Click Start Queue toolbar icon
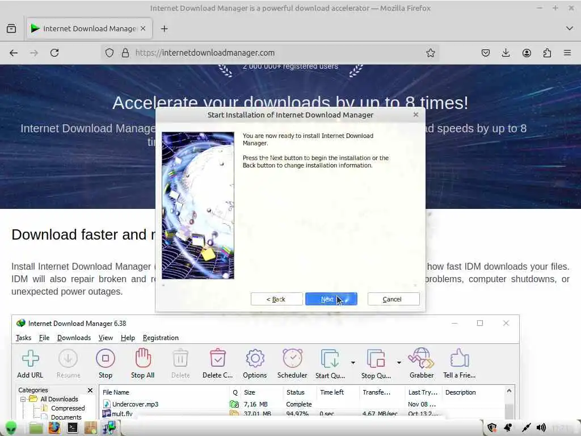The height and width of the screenshot is (436, 581). point(330,364)
